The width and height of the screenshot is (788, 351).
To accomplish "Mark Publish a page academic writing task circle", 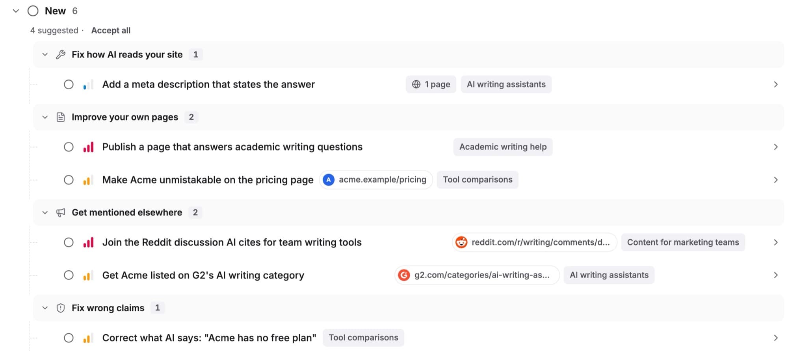I will tap(69, 147).
